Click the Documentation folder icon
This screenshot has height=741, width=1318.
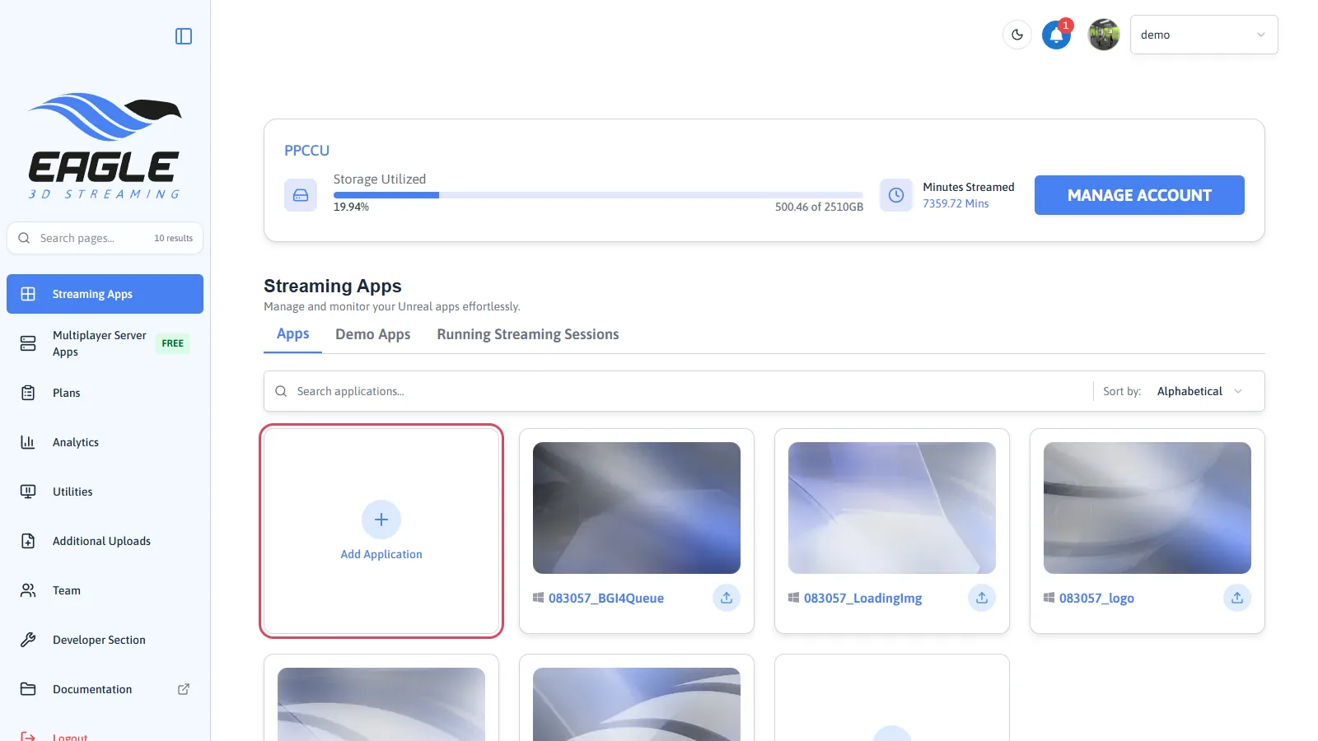coord(28,689)
